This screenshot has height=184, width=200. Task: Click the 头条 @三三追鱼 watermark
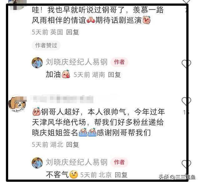click(177, 177)
